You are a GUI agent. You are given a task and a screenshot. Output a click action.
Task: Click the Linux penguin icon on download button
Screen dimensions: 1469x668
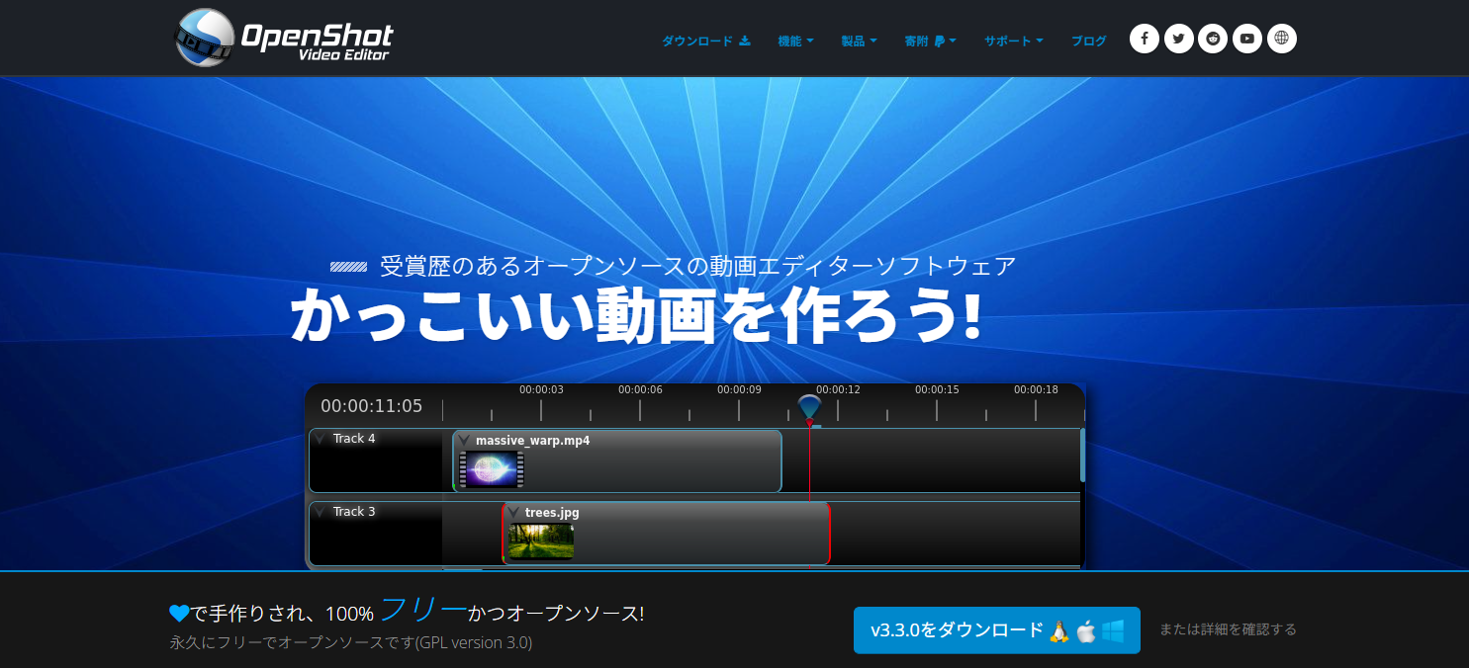[1059, 630]
